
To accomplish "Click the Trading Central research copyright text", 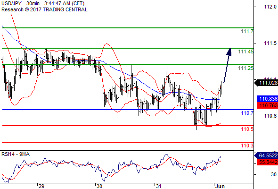I will click(44, 9).
